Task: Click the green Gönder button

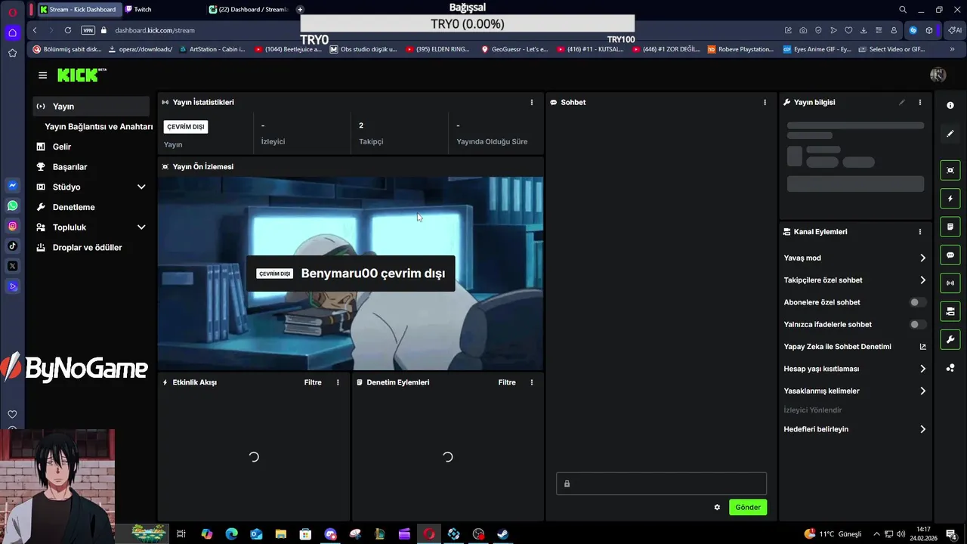Action: coord(748,507)
